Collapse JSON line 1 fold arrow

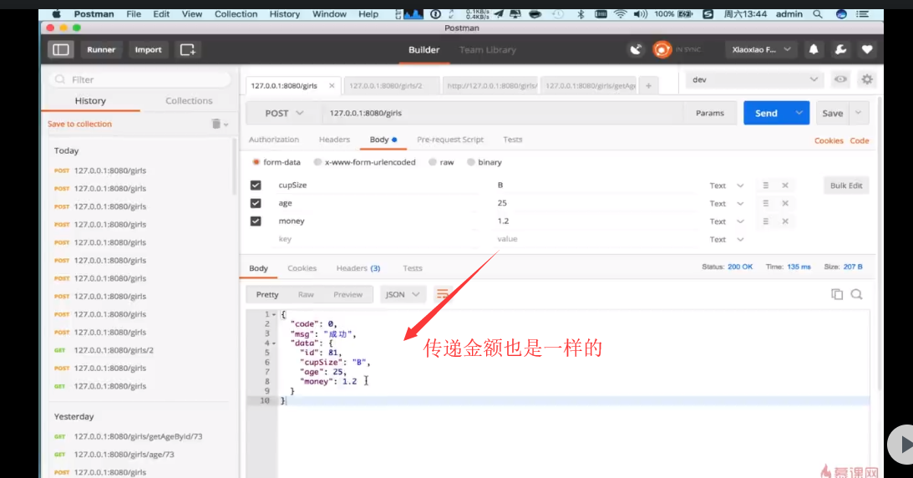coord(274,314)
